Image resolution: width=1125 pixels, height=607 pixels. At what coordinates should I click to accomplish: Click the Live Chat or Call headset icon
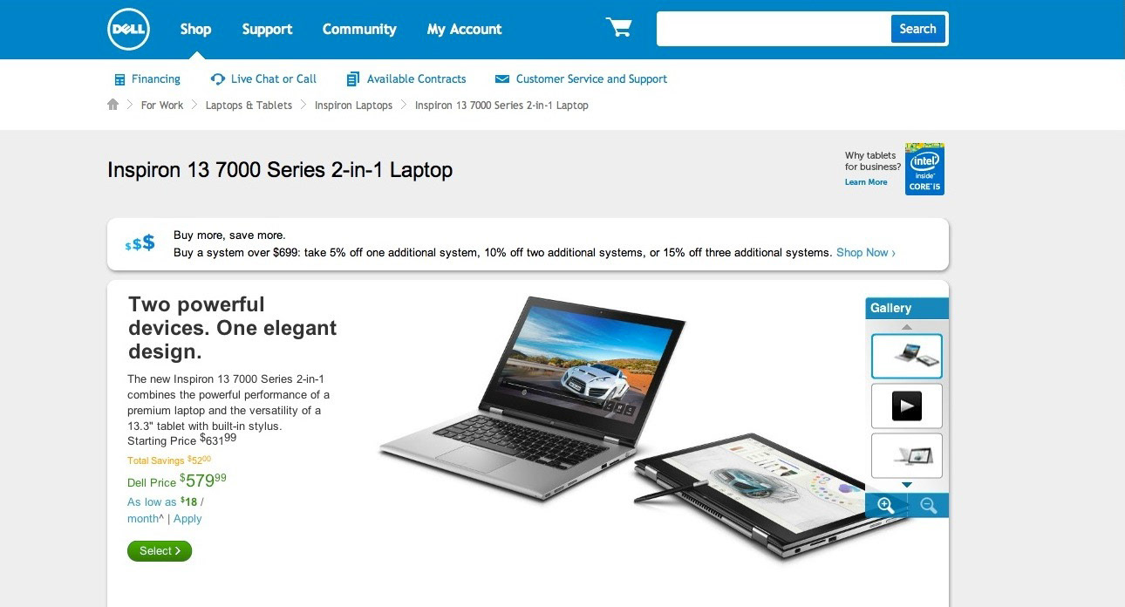(x=218, y=79)
